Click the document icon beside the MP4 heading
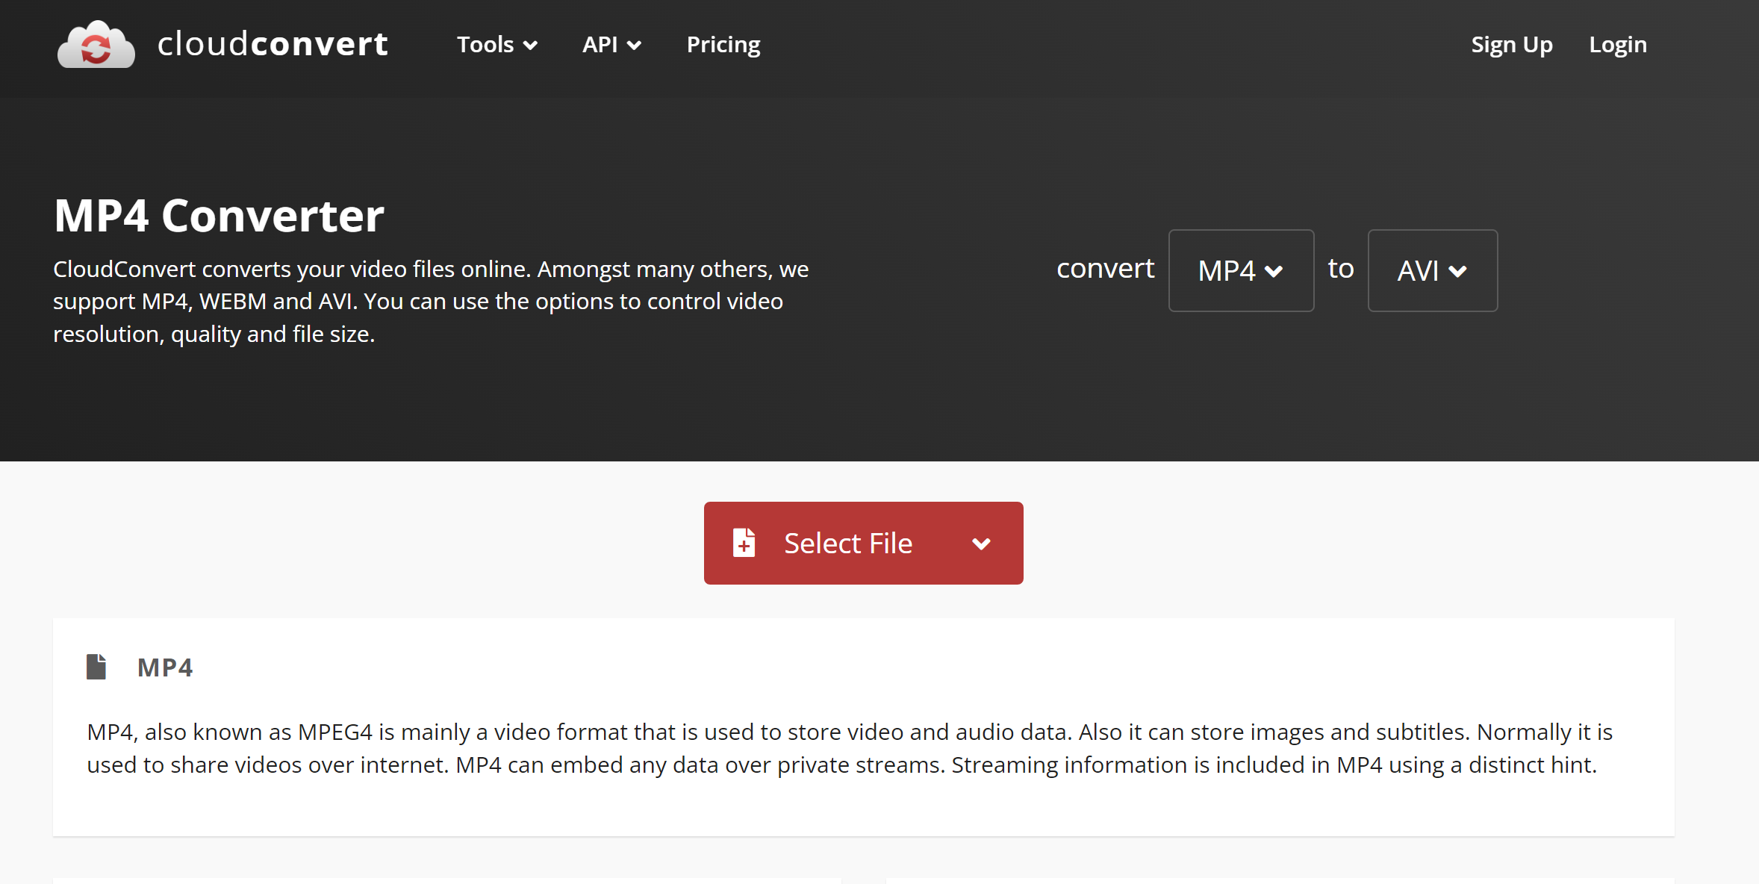 point(96,667)
